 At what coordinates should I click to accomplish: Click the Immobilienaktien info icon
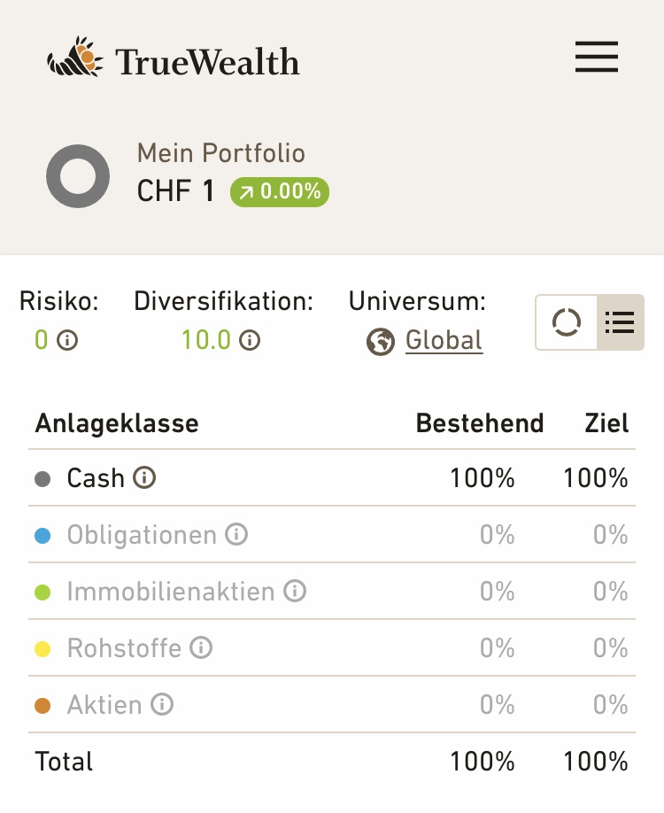295,592
